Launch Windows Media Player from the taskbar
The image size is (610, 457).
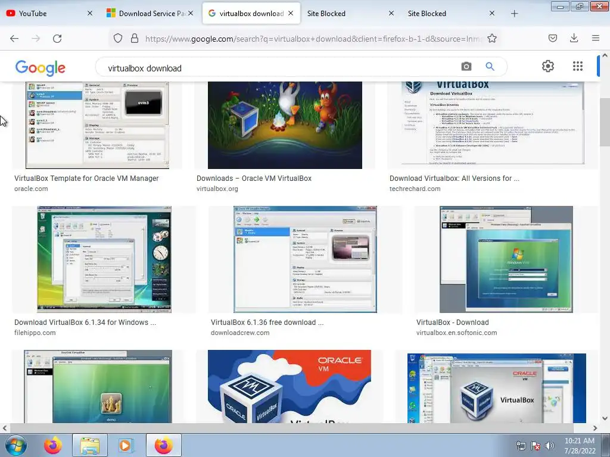126,445
